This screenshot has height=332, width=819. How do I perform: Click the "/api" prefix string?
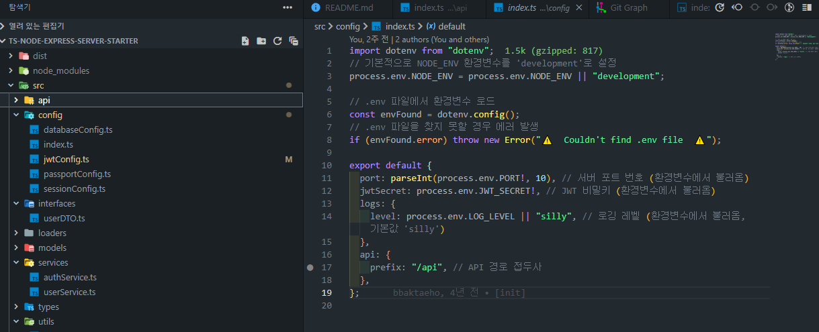[427, 267]
